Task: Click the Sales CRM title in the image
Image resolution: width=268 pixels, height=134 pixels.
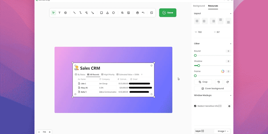Action: point(90,68)
